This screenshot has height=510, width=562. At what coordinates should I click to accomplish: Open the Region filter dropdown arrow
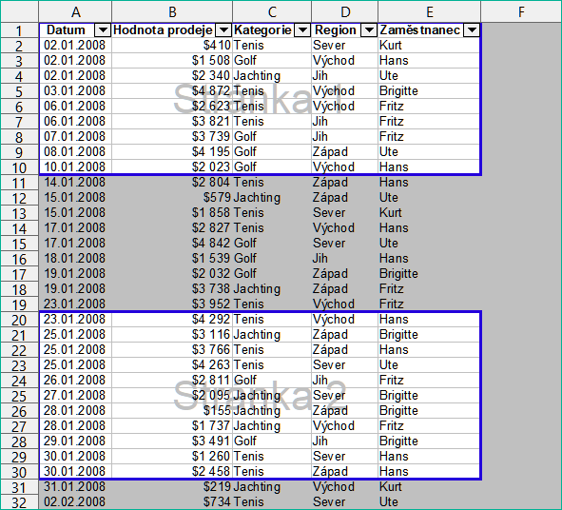(x=369, y=30)
